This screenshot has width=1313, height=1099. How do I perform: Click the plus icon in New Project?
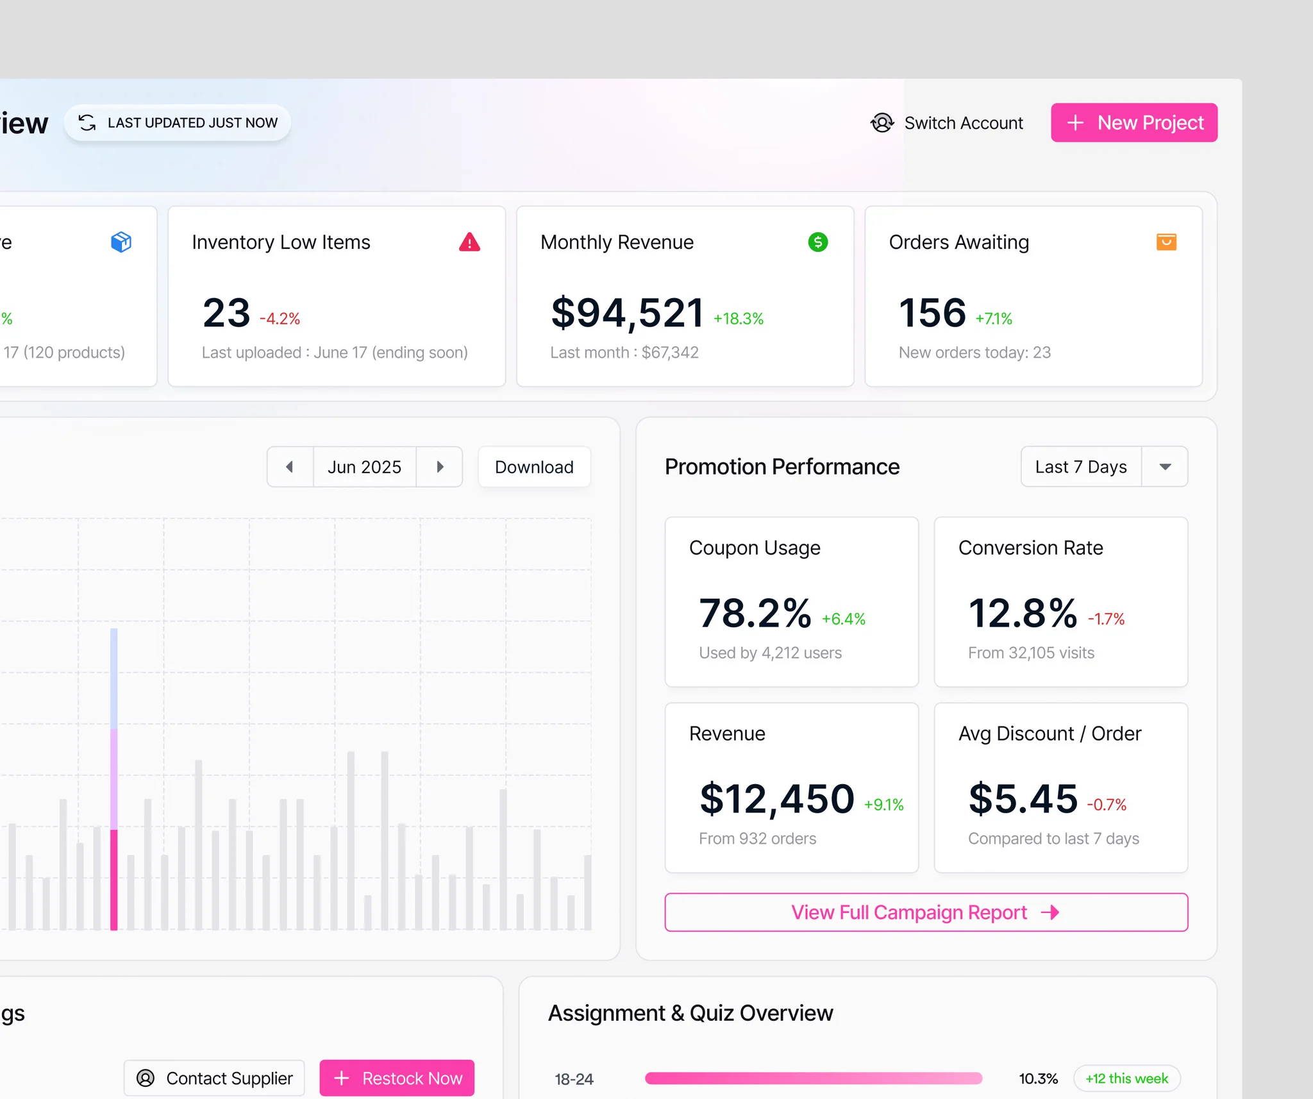pos(1076,122)
